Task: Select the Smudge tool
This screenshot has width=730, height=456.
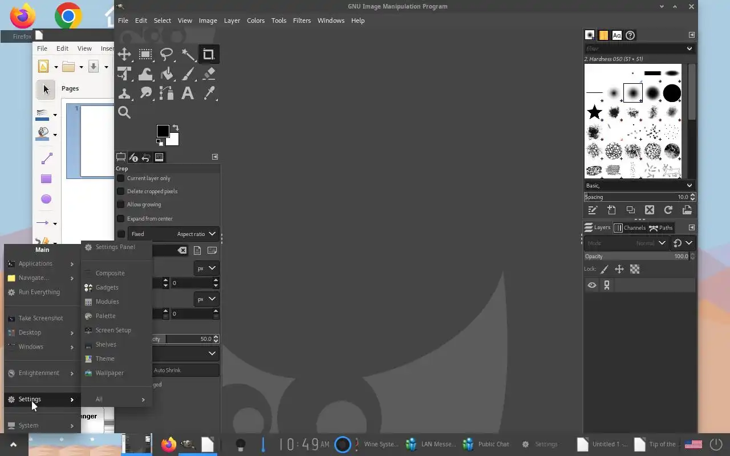Action: tap(145, 93)
